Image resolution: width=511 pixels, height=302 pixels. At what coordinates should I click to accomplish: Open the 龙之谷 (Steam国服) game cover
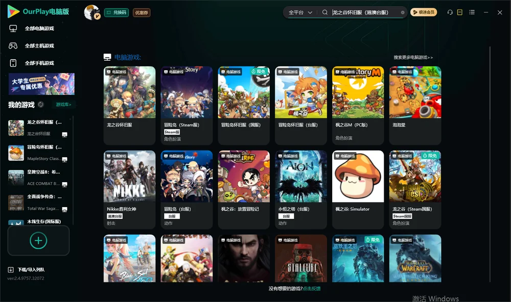coord(415,177)
